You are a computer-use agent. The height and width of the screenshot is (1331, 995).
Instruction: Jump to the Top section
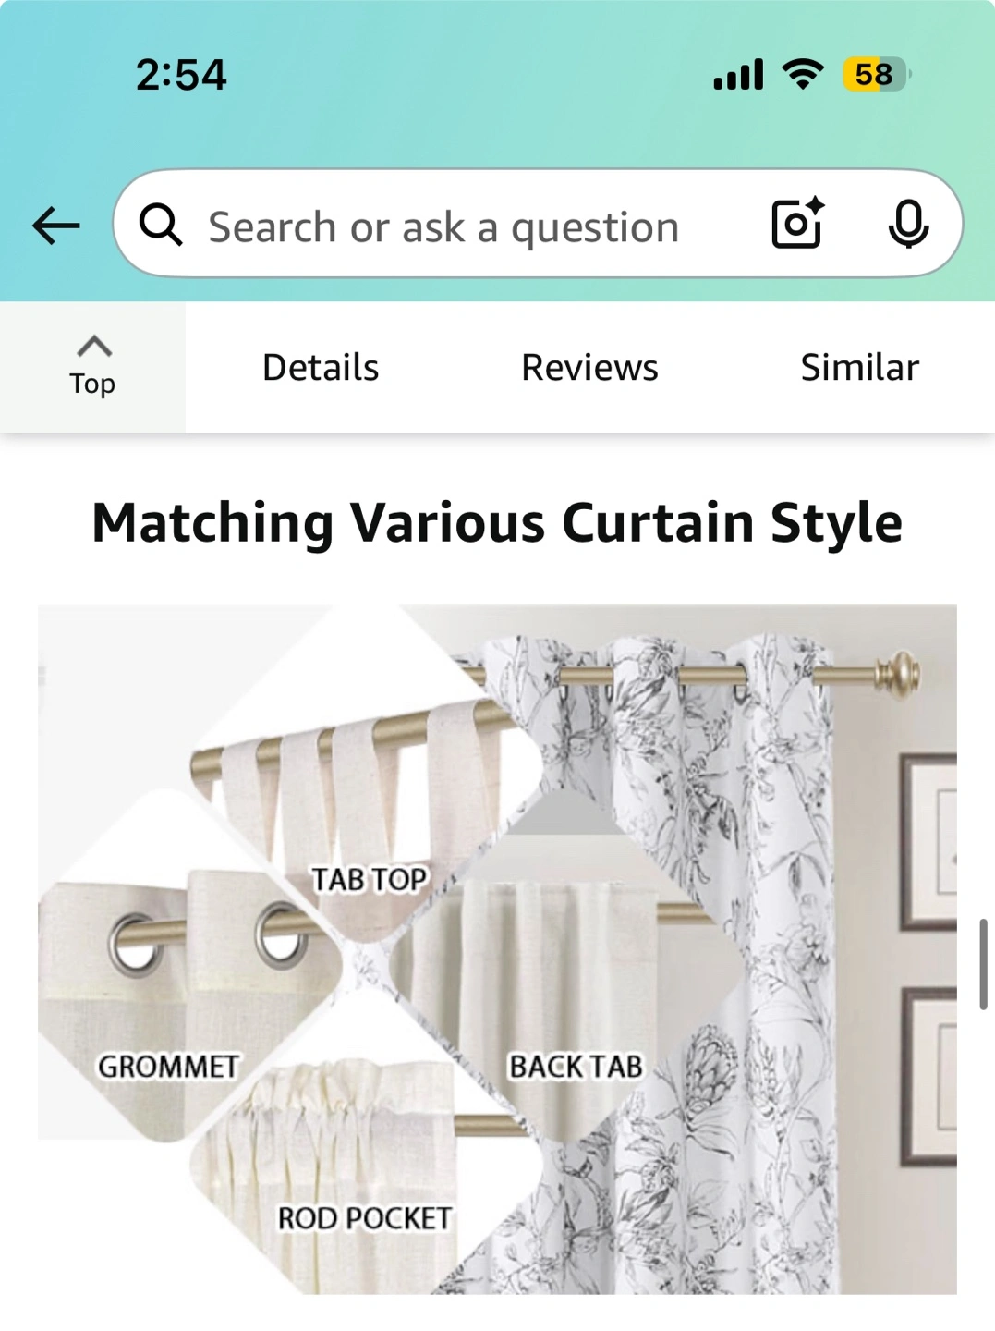(x=92, y=367)
